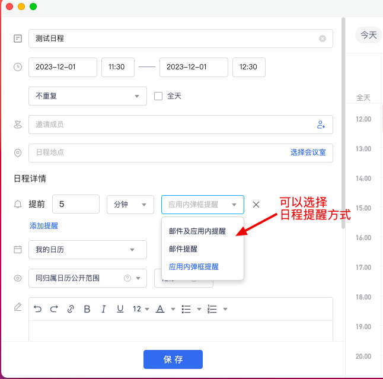
Task: Open the 我的日历 calendar dropdown
Action: [x=88, y=250]
